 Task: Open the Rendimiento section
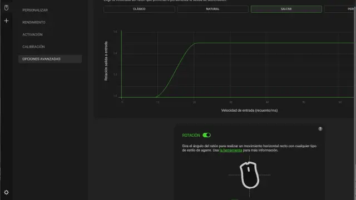tap(34, 22)
